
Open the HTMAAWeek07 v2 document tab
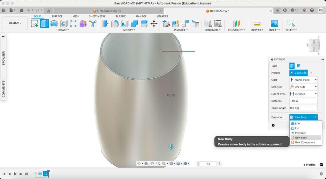tap(109, 11)
